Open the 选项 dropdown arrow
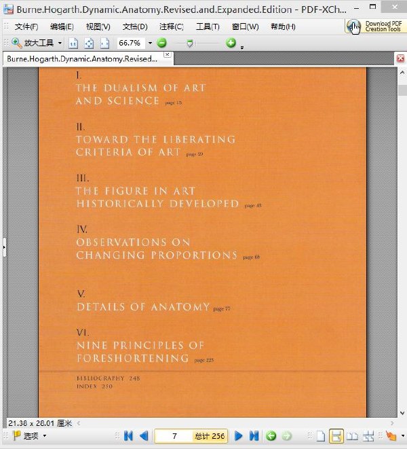407x449 pixels. (45, 436)
